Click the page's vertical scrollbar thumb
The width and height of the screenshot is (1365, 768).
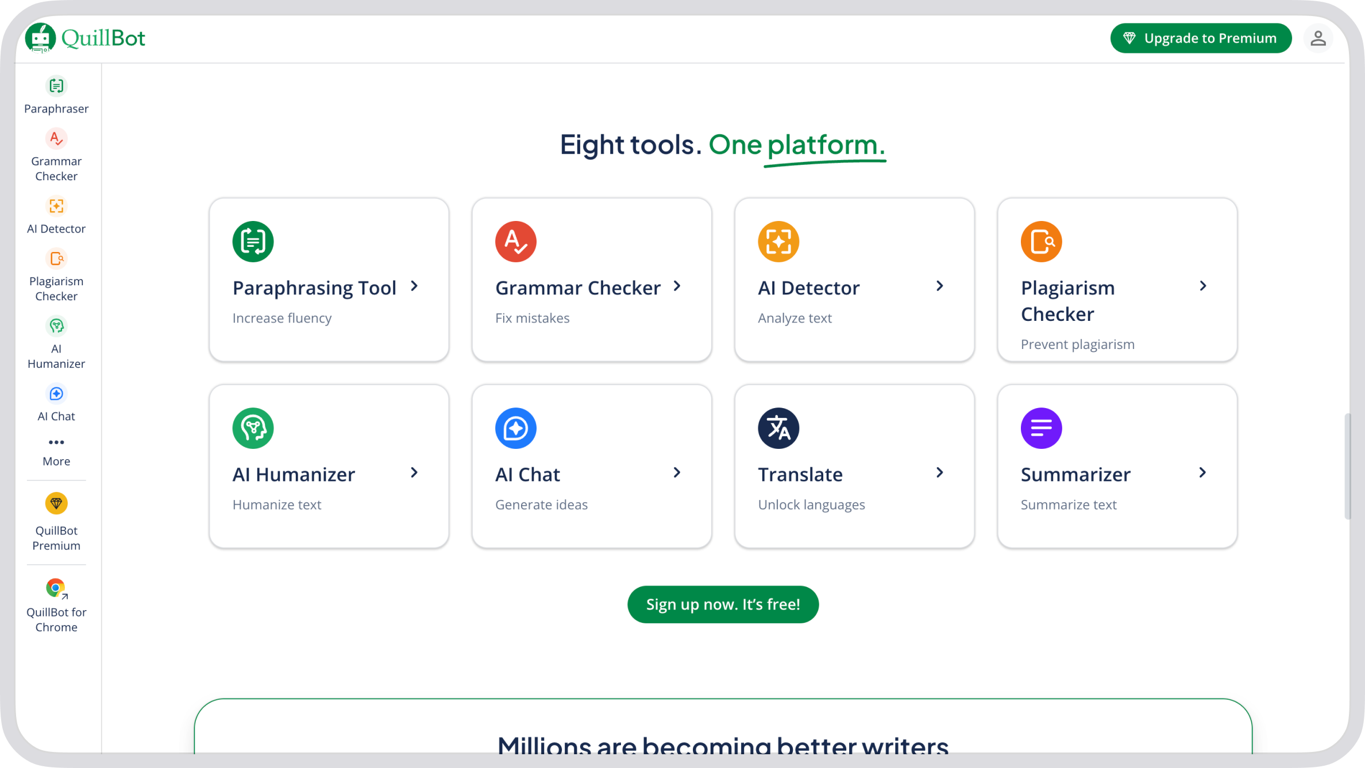(x=1347, y=466)
